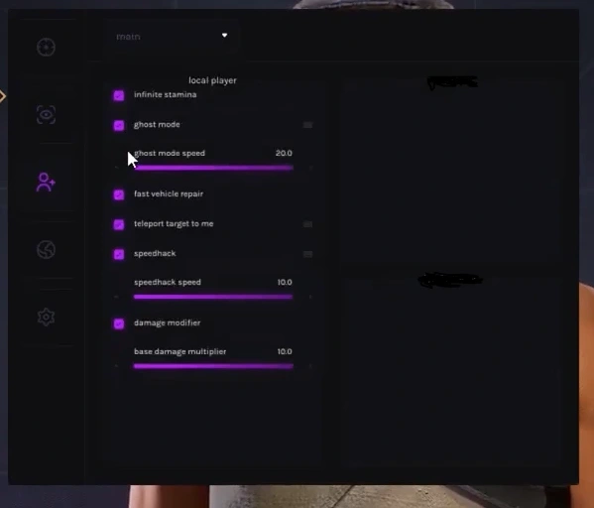Click the base damage multiplier slider bar

tap(213, 366)
